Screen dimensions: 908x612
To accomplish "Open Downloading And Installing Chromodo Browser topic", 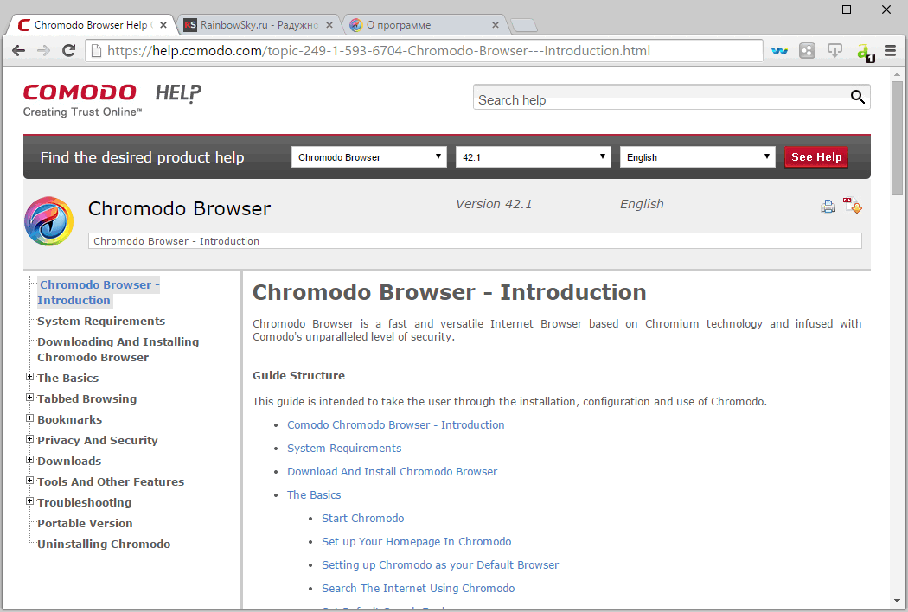I will pos(118,350).
